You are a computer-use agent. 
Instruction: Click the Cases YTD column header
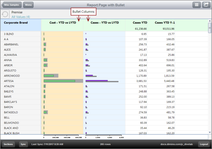pos(140,23)
